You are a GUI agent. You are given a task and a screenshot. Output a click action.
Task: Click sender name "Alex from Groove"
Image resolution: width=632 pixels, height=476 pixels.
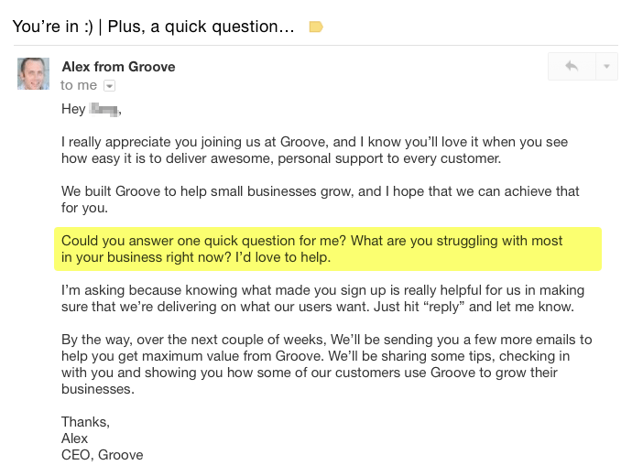tap(118, 66)
